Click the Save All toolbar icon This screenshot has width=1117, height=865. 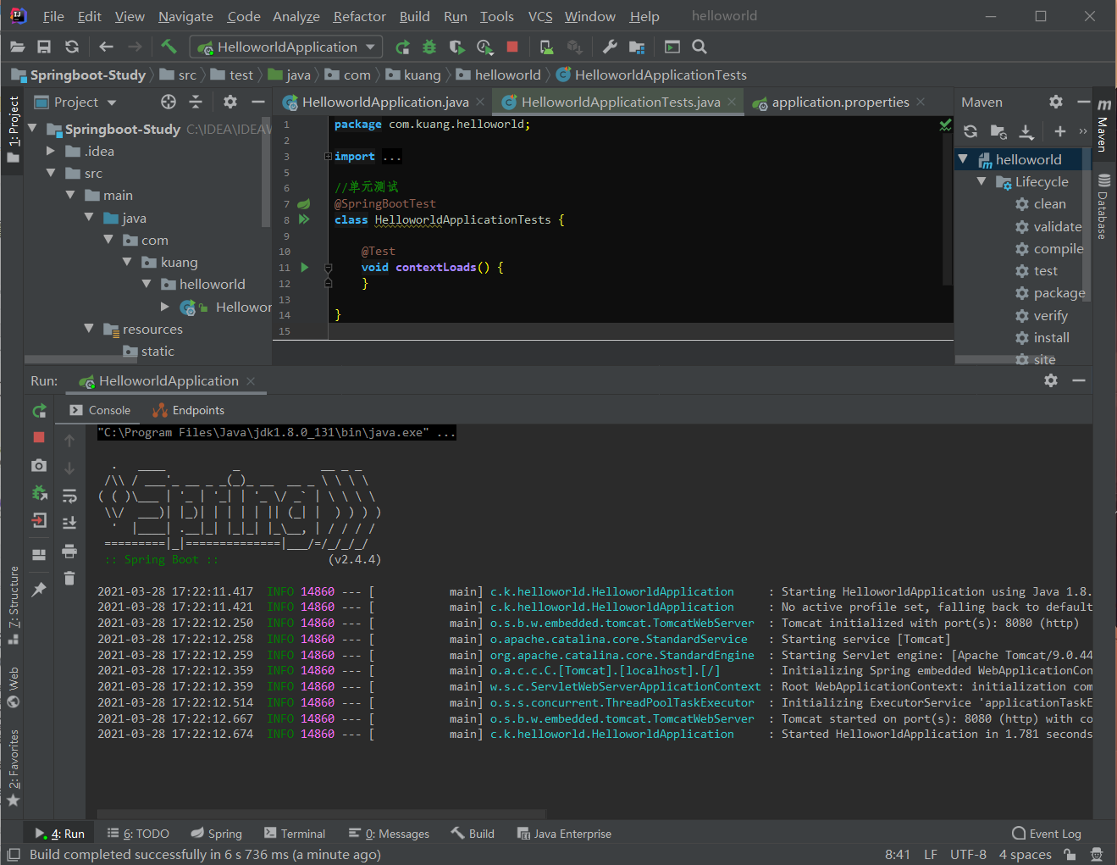tap(44, 47)
